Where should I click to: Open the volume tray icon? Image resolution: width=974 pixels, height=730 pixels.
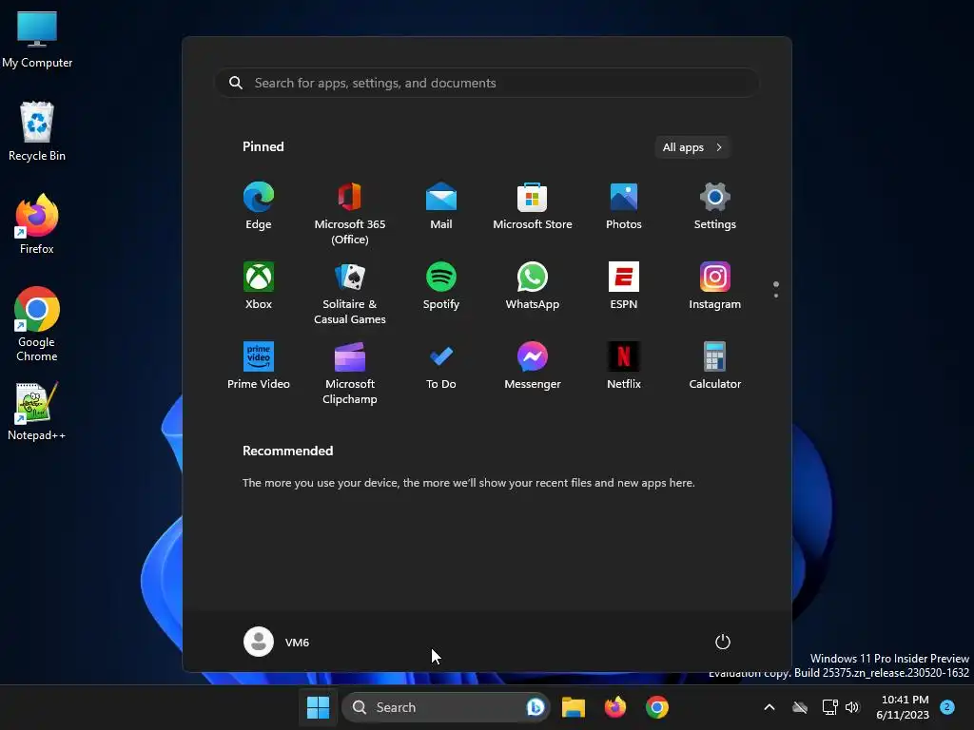click(852, 707)
